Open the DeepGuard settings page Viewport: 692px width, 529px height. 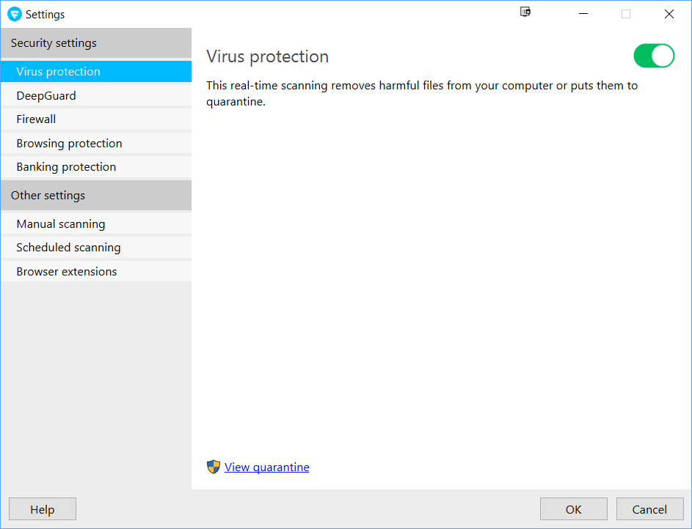(95, 96)
